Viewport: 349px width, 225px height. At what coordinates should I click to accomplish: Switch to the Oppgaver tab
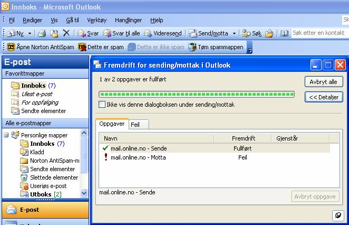tap(112, 124)
